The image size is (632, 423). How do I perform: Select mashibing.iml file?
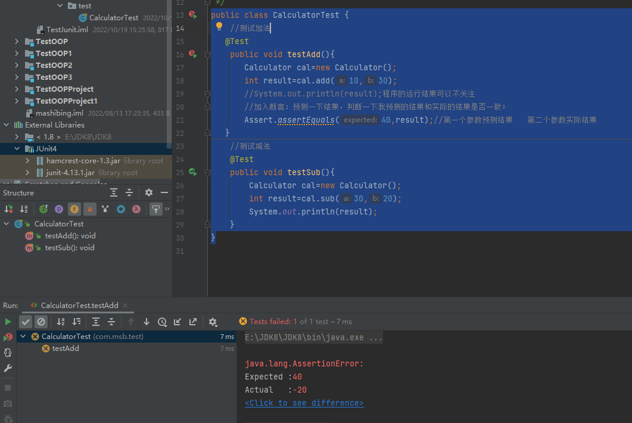59,113
